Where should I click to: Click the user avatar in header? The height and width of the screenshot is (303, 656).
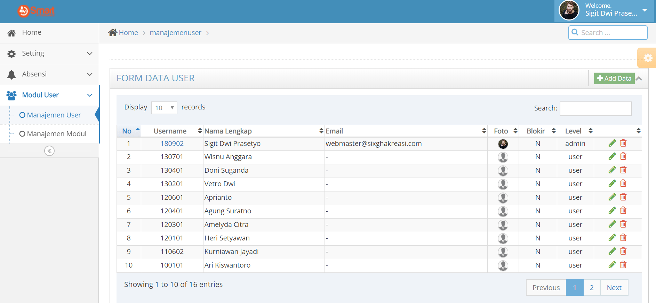tap(569, 10)
